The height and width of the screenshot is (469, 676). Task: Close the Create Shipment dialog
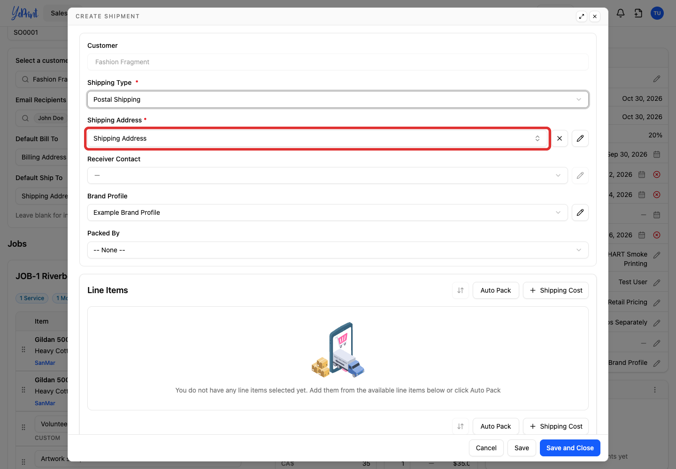coord(595,16)
